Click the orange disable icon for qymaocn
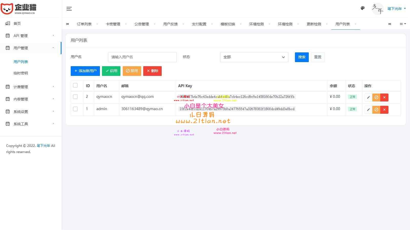Viewport: 410px width, 230px height. [x=376, y=97]
